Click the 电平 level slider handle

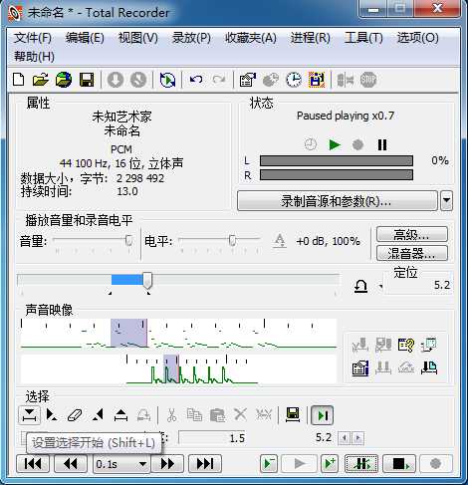click(x=233, y=240)
